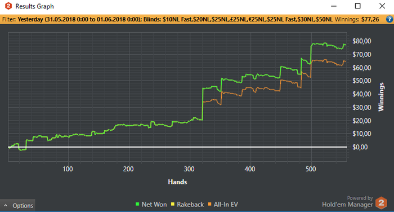Viewport: 394px width, 212px height.
Task: Click the 500 hands axis label
Action: (x=311, y=169)
